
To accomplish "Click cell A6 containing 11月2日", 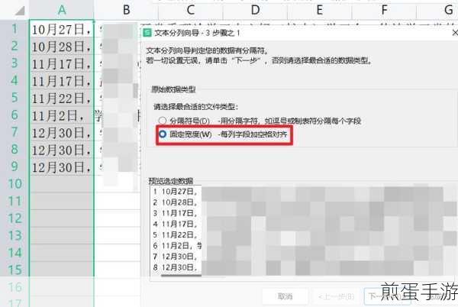I will pyautogui.click(x=62, y=115).
